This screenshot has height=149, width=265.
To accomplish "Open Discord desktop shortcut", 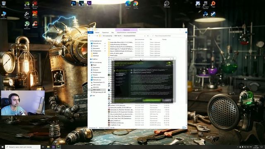I will 198,4.
